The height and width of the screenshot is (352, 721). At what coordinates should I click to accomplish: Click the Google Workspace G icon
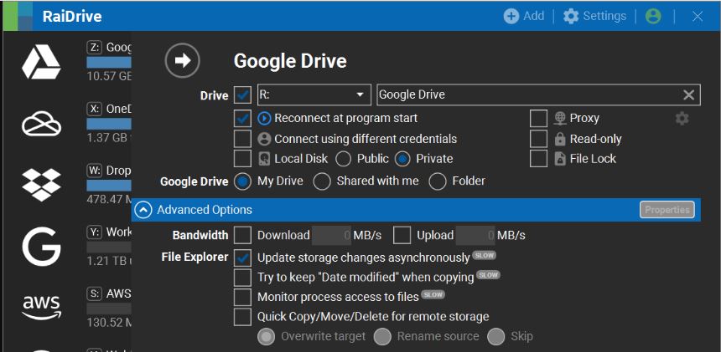point(41,247)
